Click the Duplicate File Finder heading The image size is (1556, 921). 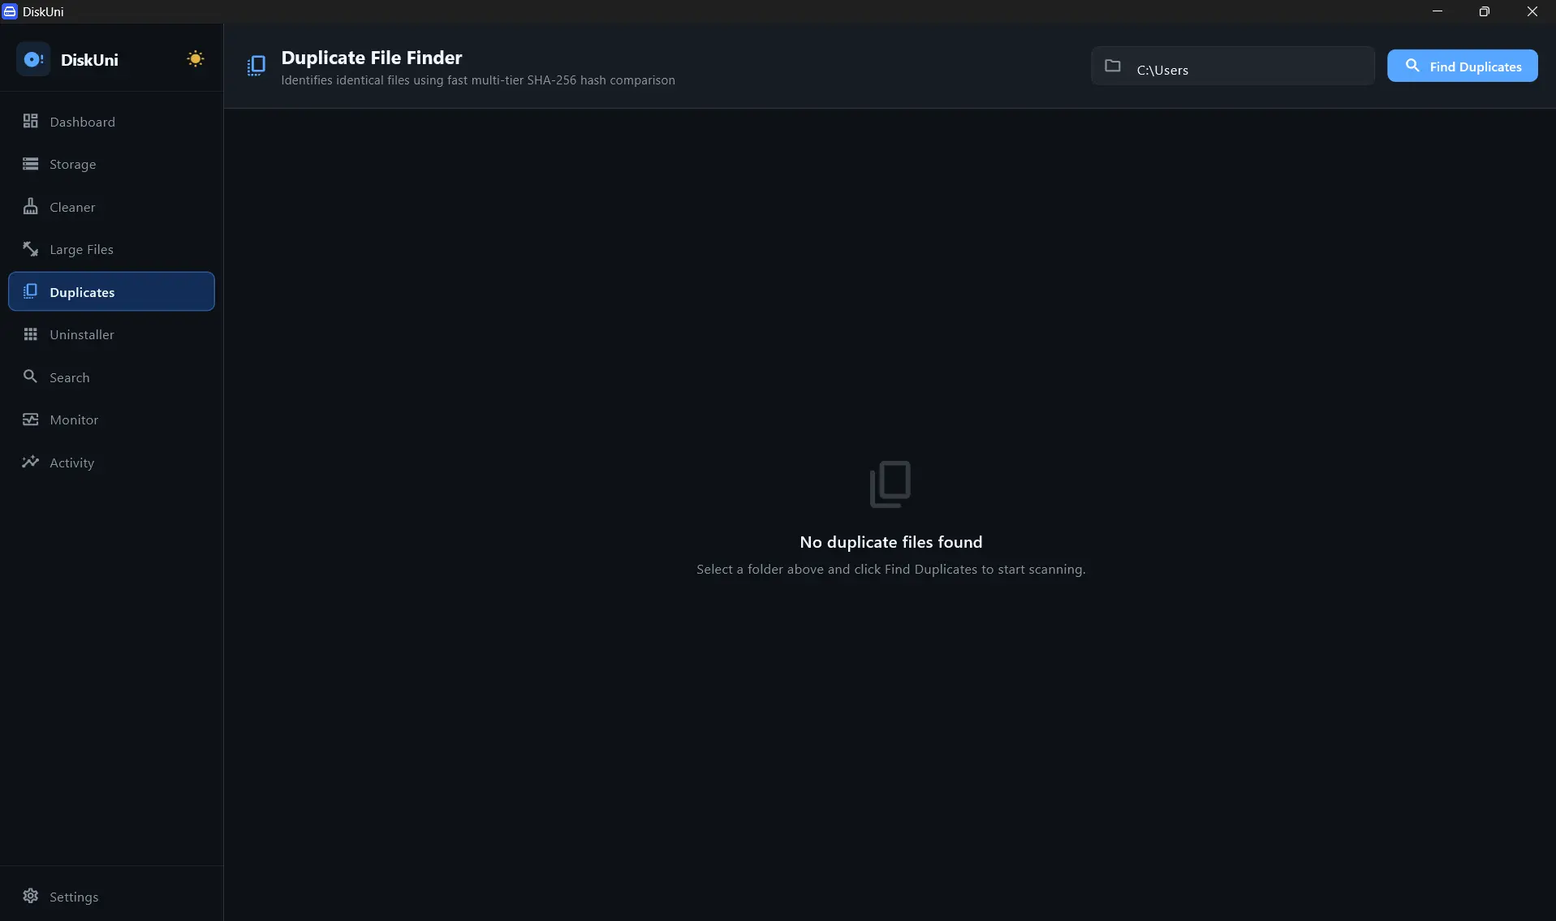point(372,58)
